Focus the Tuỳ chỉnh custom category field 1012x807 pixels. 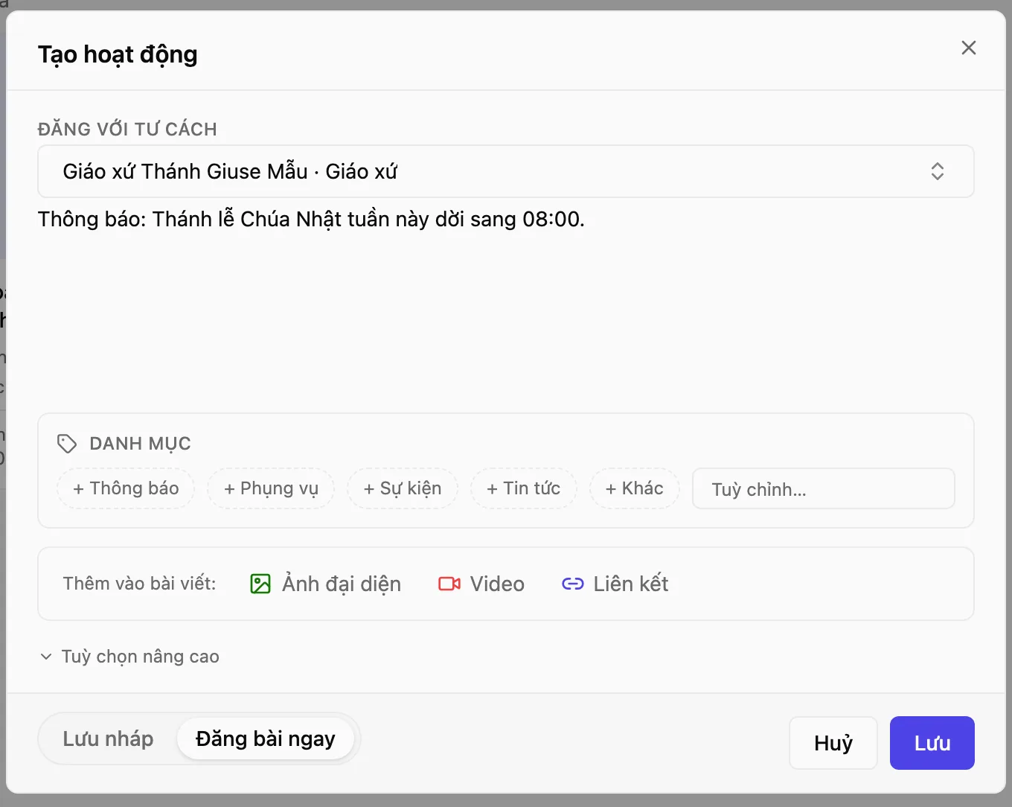[x=823, y=488]
